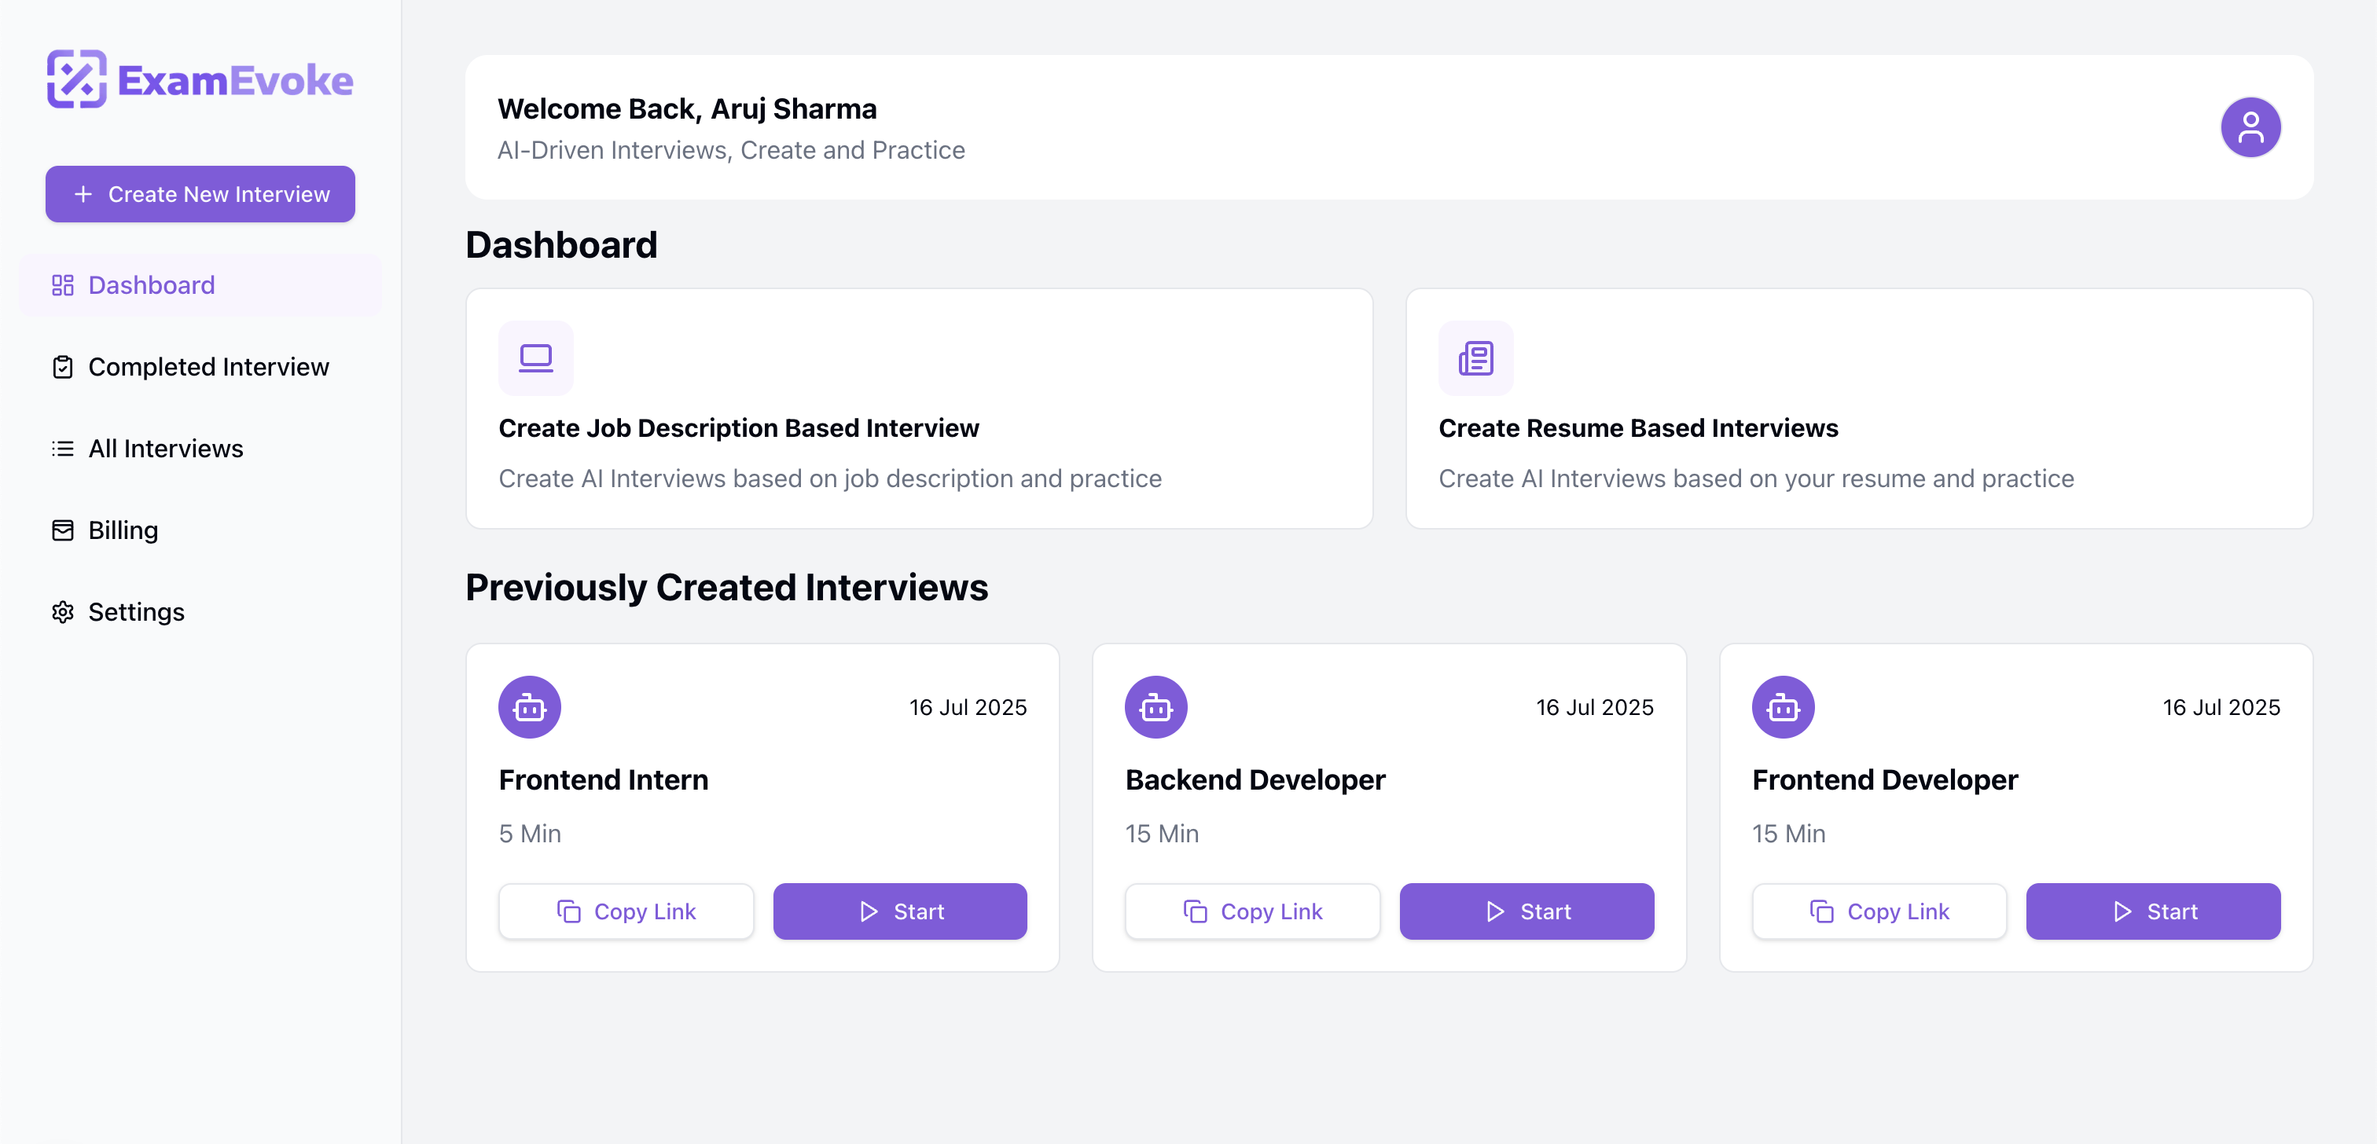This screenshot has height=1144, width=2377.
Task: Click the Settings gear icon in sidebar
Action: click(63, 611)
